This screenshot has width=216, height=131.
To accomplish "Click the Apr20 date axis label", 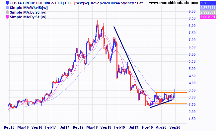I will [x=161, y=127].
